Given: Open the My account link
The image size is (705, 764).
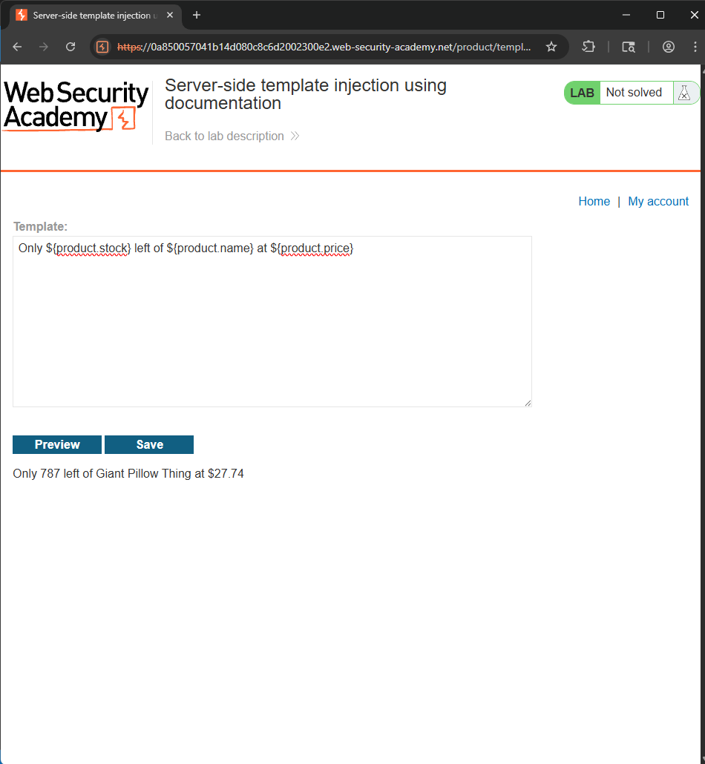Looking at the screenshot, I should (x=658, y=201).
